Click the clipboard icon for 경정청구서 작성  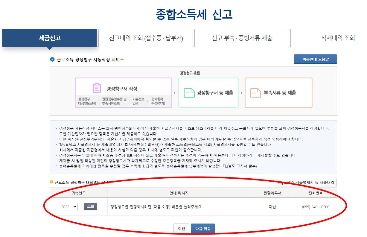97,88
